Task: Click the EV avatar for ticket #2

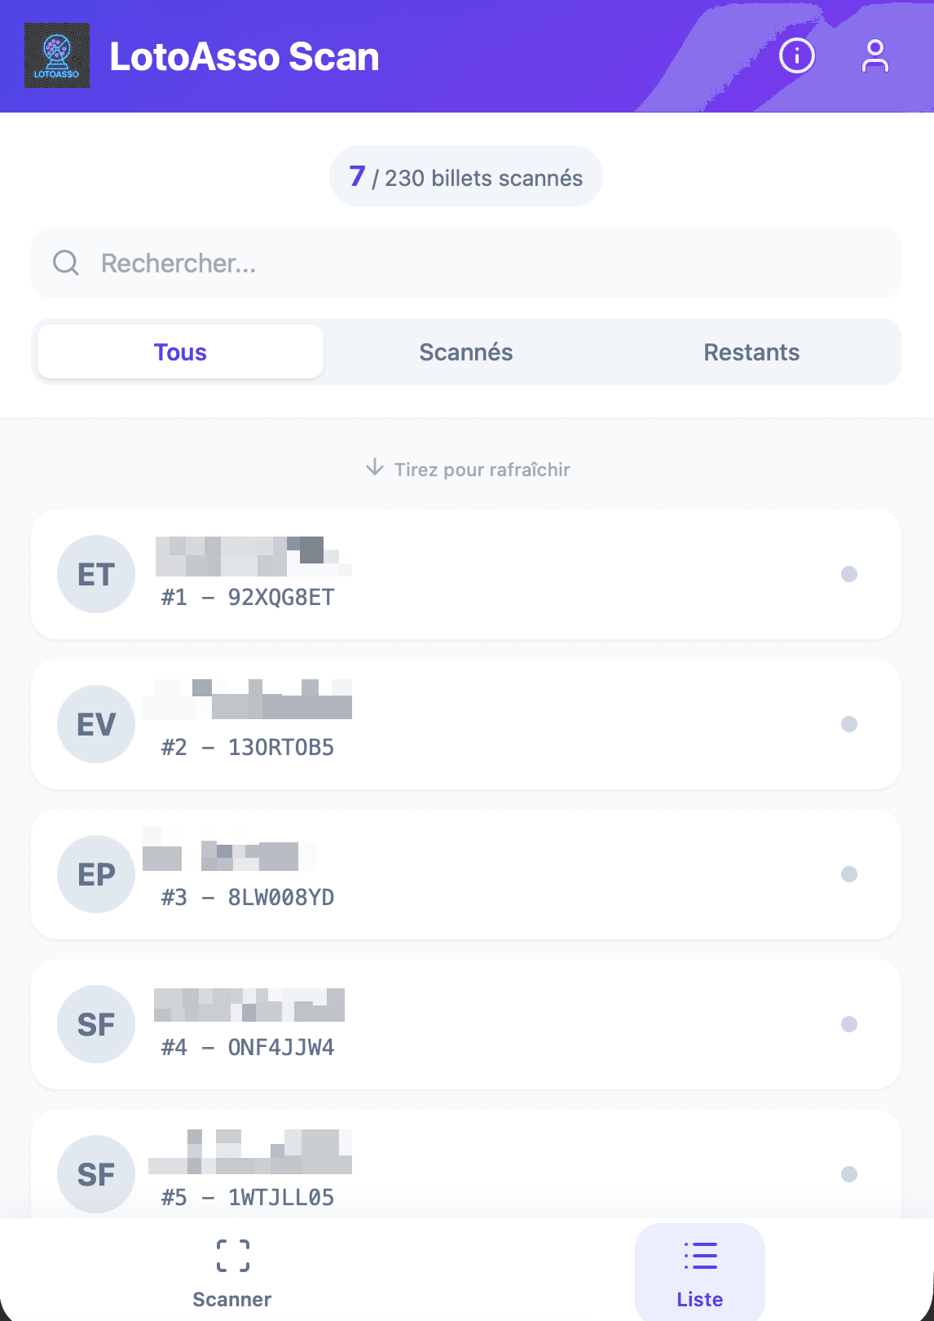Action: point(96,724)
